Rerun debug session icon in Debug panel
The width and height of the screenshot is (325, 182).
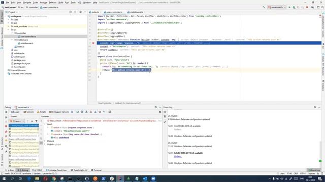point(6,112)
